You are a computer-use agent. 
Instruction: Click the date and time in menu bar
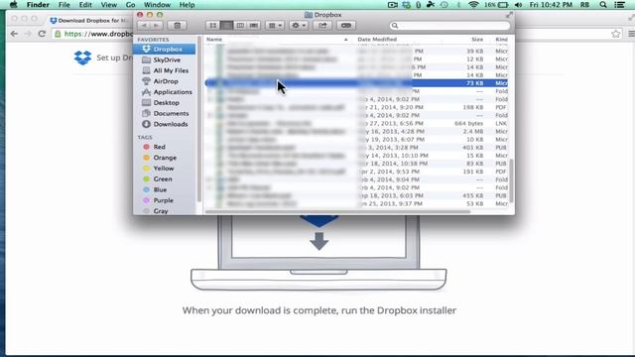tap(551, 5)
